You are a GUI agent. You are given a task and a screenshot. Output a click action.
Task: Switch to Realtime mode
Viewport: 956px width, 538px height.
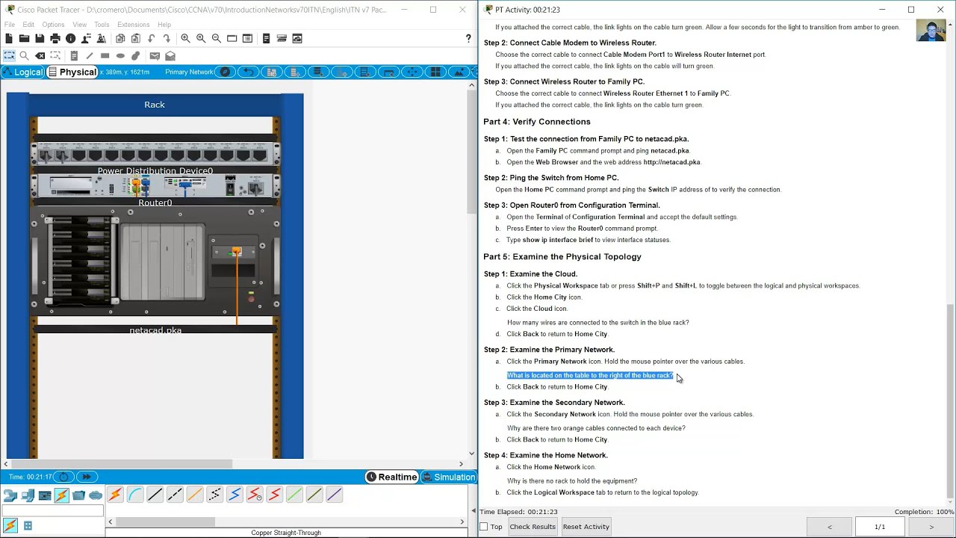[391, 477]
